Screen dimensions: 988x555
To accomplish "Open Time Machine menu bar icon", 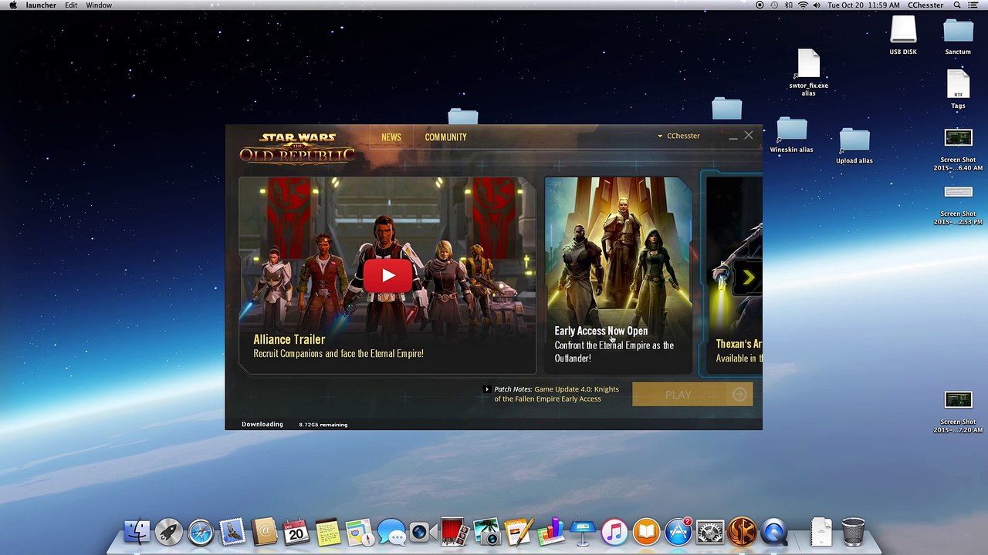I will pos(774,5).
